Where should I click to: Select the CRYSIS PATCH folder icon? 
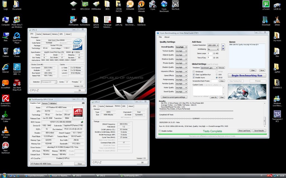118,6
